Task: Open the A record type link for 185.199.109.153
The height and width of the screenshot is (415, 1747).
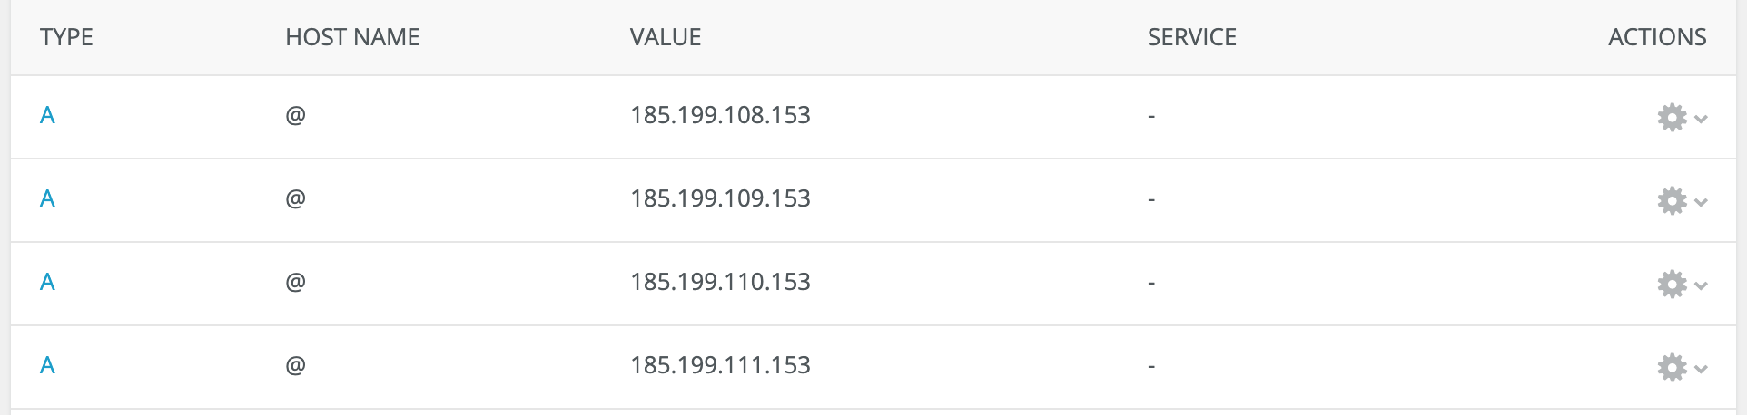Action: pyautogui.click(x=47, y=198)
